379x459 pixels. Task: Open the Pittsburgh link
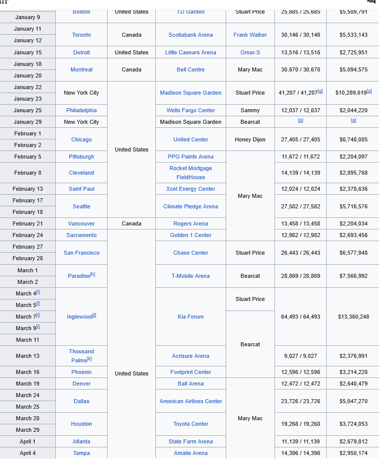click(x=81, y=157)
